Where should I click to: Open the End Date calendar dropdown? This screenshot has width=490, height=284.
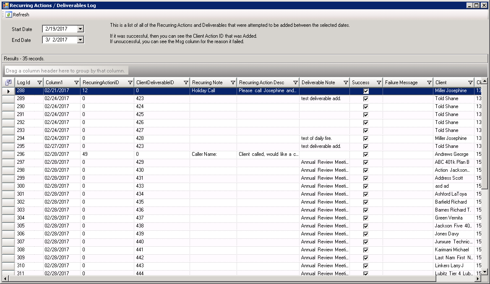click(x=80, y=40)
